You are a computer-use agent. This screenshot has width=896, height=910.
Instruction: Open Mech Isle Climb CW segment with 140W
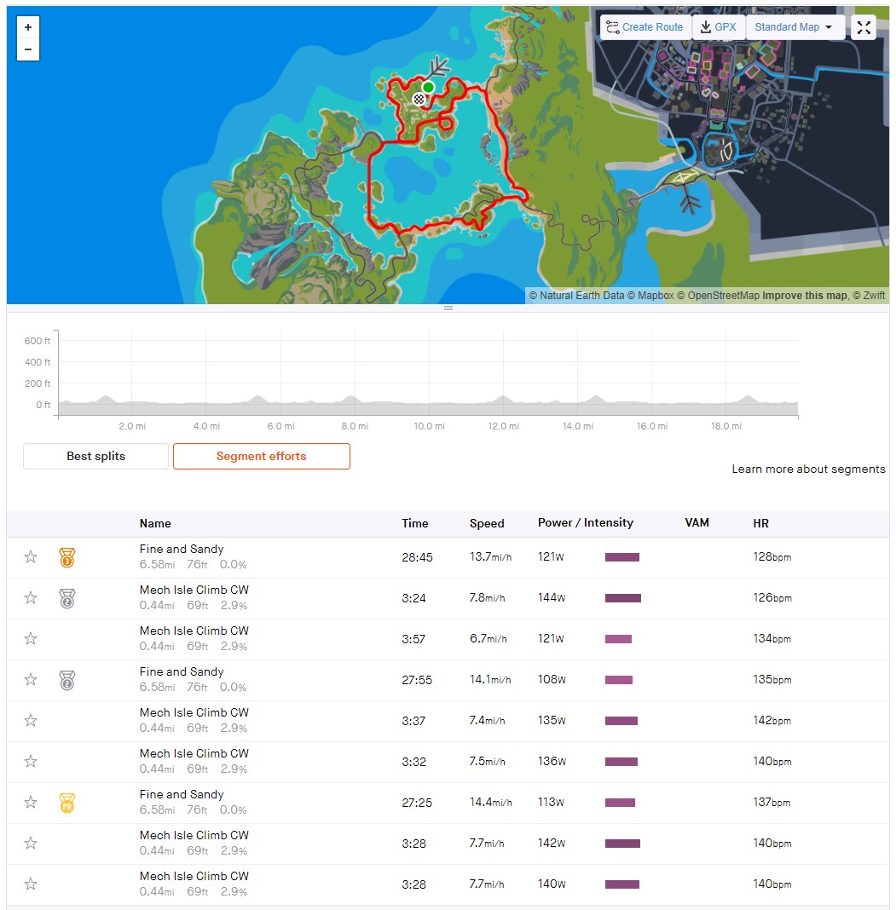(x=194, y=876)
